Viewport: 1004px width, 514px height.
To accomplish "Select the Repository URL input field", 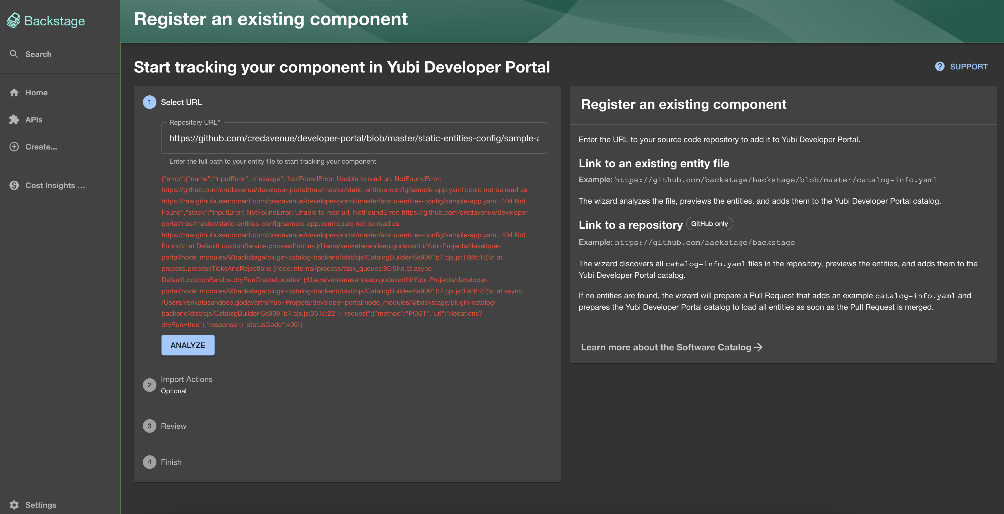I will [x=354, y=138].
